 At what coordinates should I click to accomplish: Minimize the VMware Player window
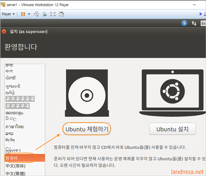pos(194,5)
